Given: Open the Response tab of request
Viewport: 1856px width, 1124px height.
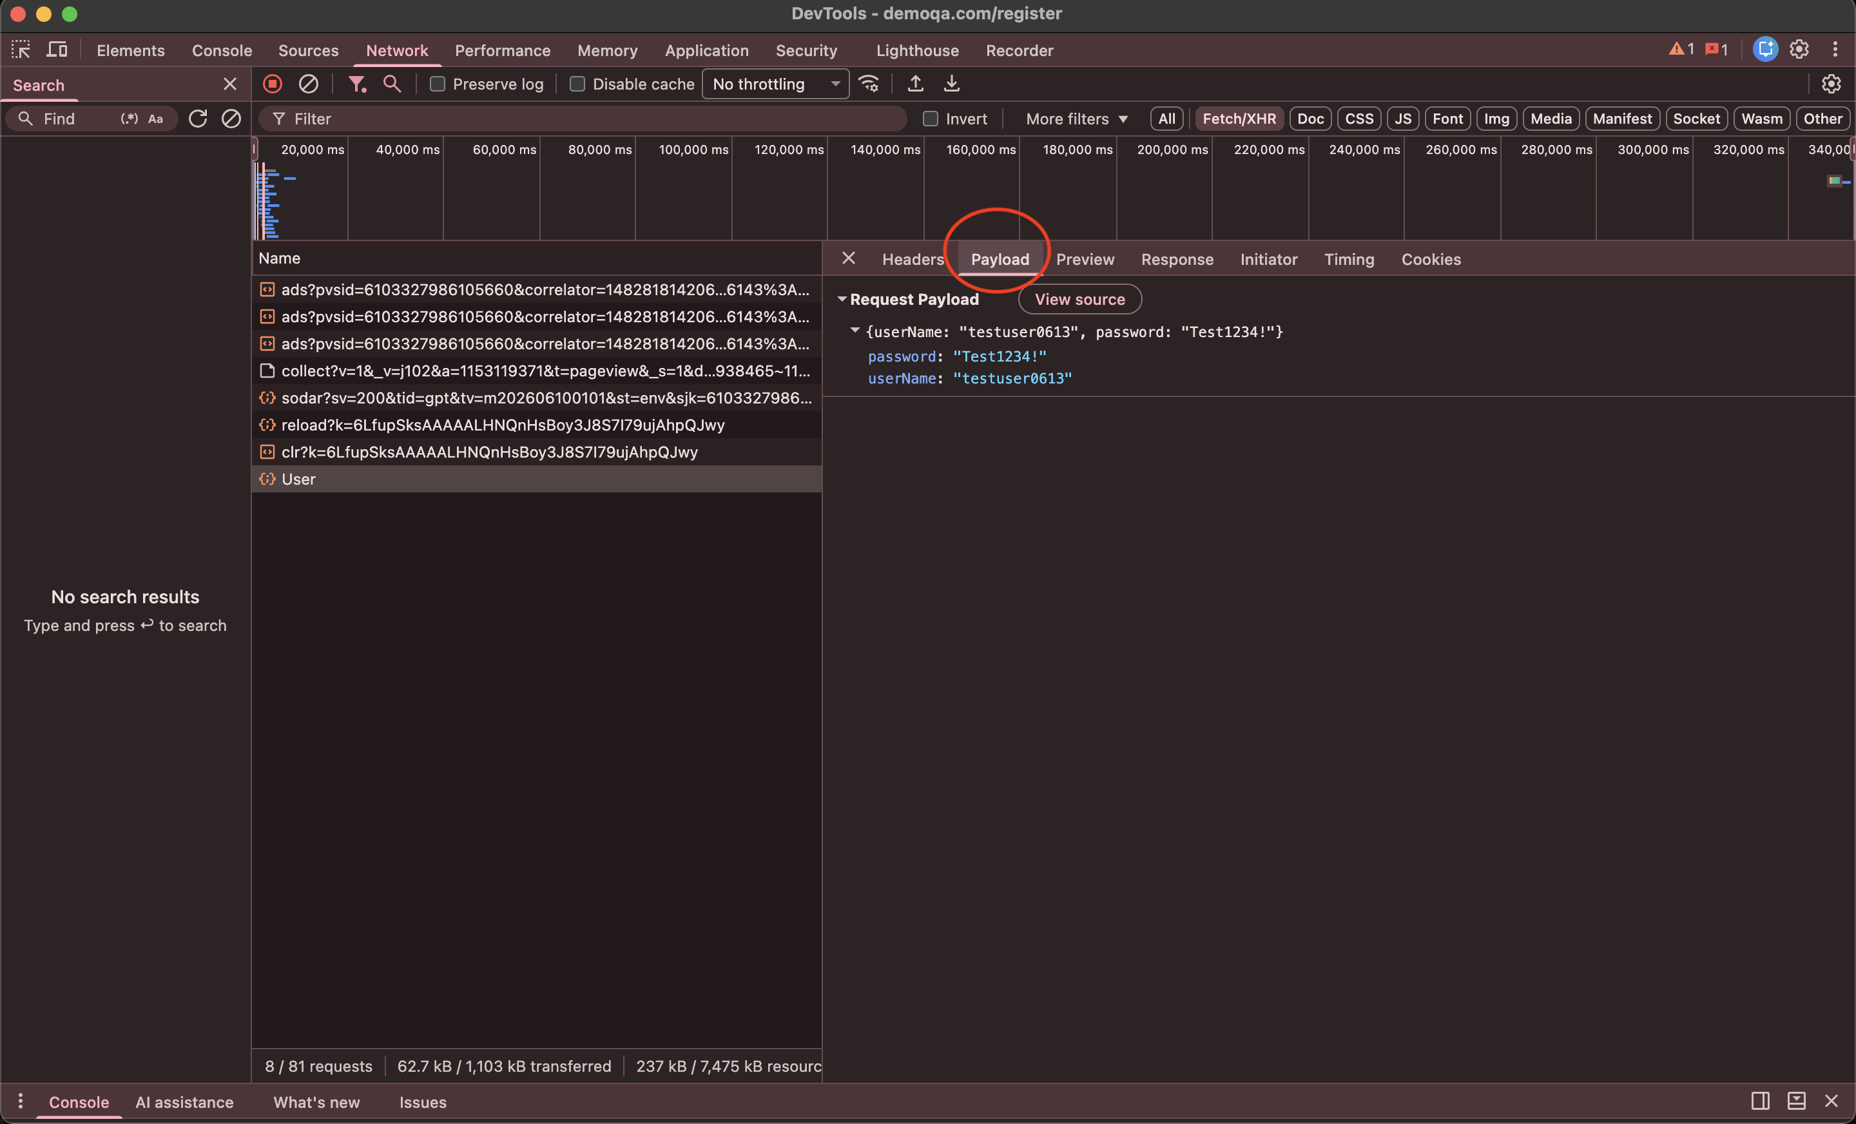Looking at the screenshot, I should pos(1177,258).
